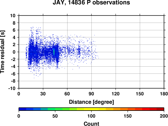Click the colorbar tick label 50
Image resolution: width=168 pixels, height=126 pixels.
click(55, 116)
